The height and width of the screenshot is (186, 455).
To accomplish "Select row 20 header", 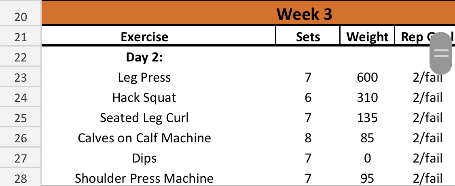I will [20, 17].
